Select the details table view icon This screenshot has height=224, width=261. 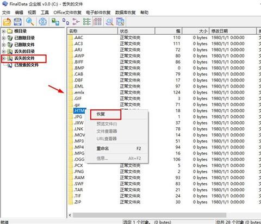pyautogui.click(x=97, y=22)
